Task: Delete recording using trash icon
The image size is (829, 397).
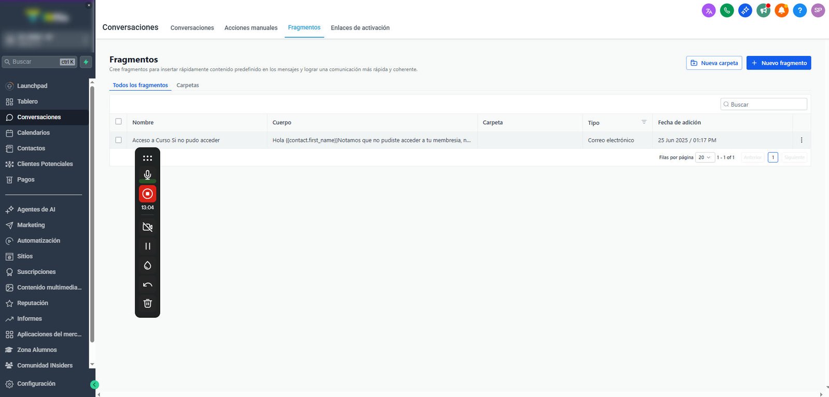Action: coord(148,303)
